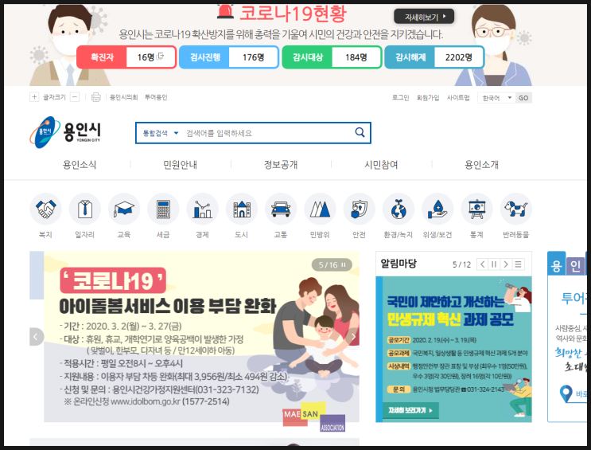This screenshot has width=591, height=450.
Task: Select the 교통 traffic car icon
Action: (281, 209)
